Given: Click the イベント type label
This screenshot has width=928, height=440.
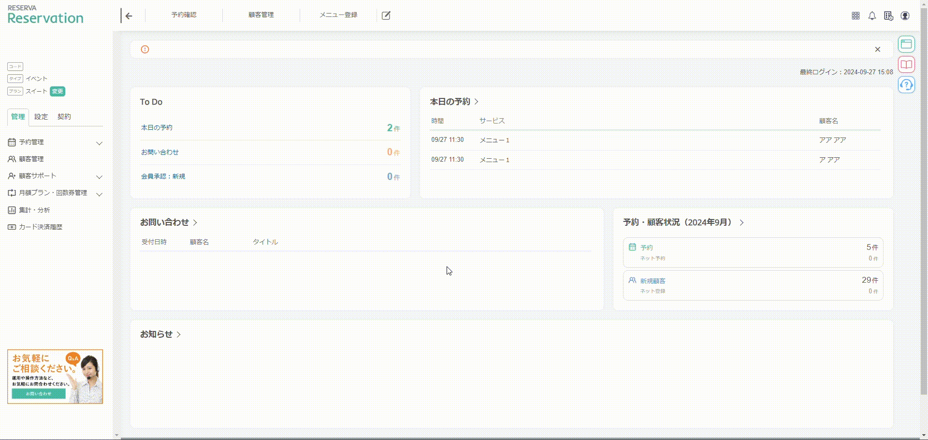Looking at the screenshot, I should pos(37,79).
